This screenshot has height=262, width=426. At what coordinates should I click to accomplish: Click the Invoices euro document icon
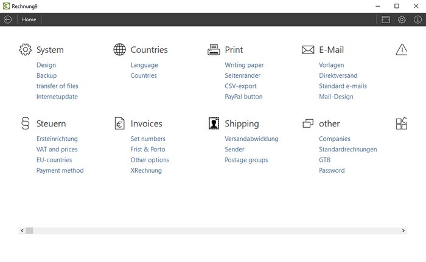(119, 123)
